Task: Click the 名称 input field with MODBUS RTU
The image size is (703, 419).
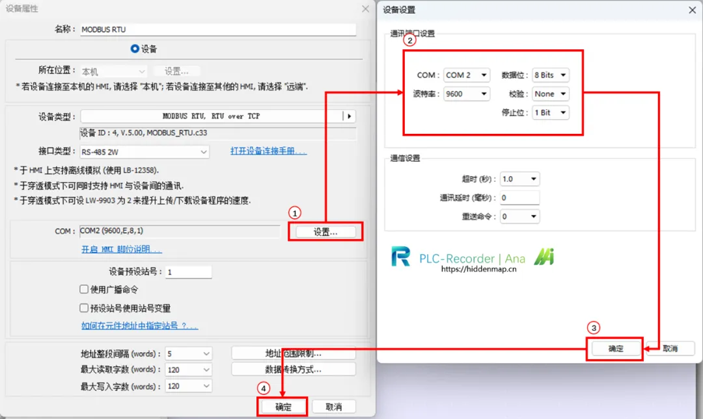Action: [x=218, y=29]
